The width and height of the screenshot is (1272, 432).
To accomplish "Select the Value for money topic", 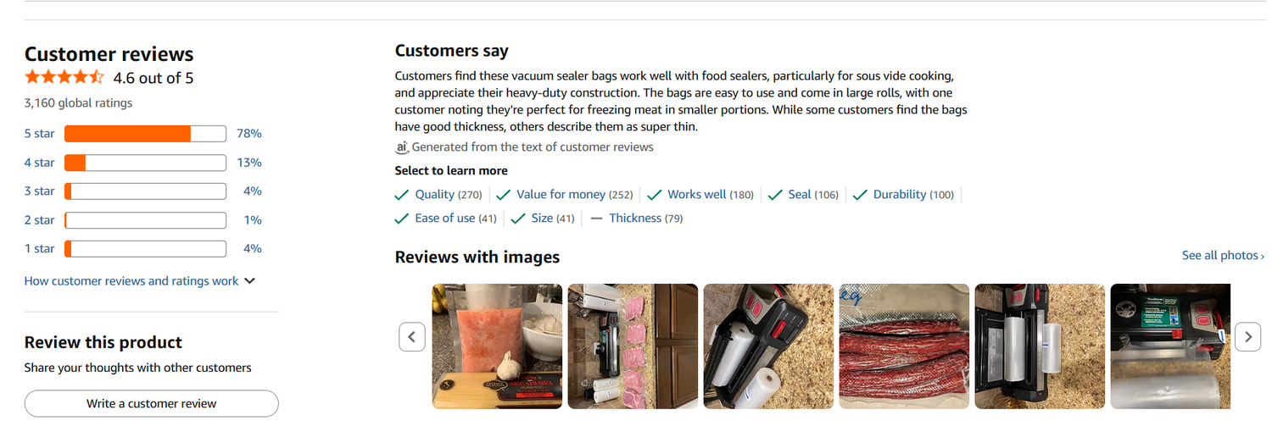I will point(561,195).
